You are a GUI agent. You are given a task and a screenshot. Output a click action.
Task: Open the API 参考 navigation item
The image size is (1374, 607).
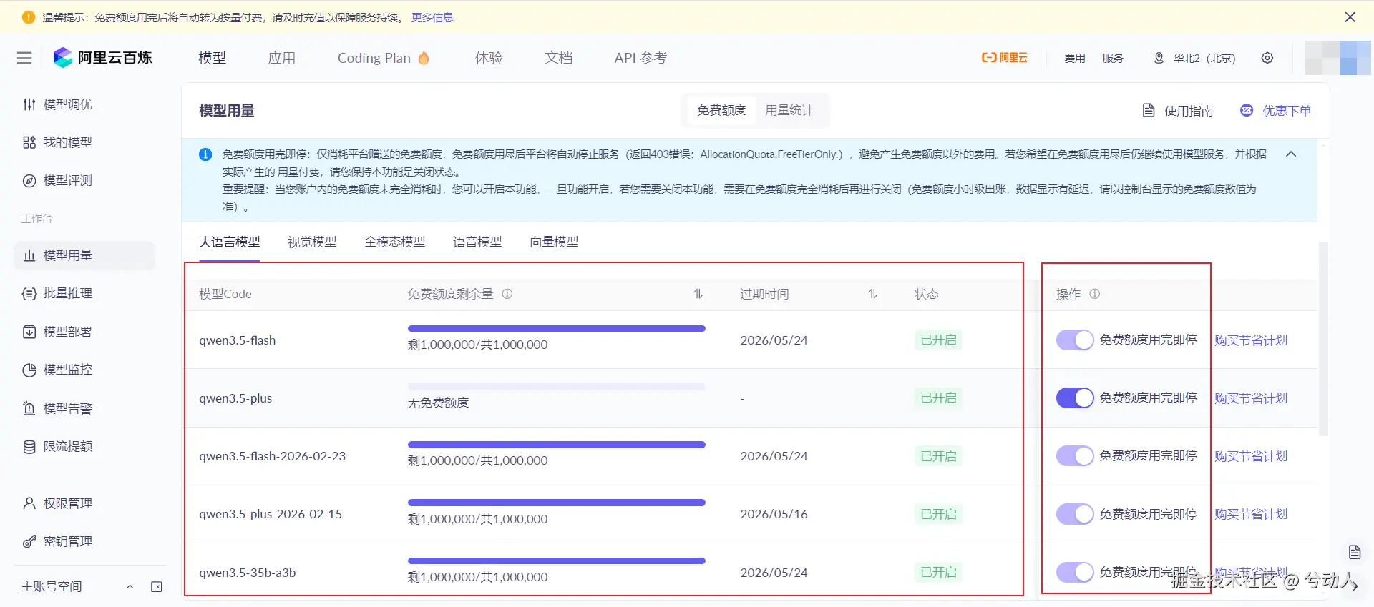click(640, 58)
